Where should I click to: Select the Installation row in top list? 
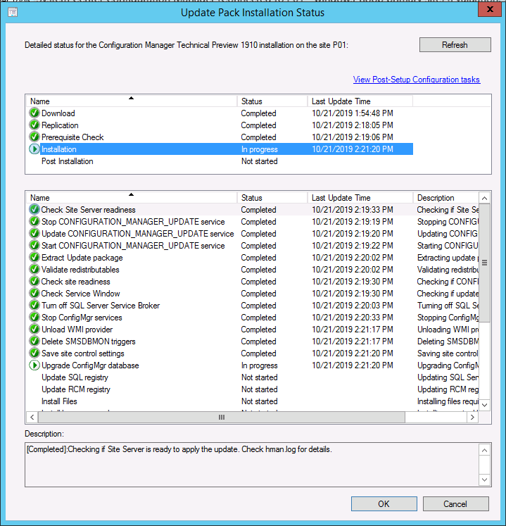(220, 149)
